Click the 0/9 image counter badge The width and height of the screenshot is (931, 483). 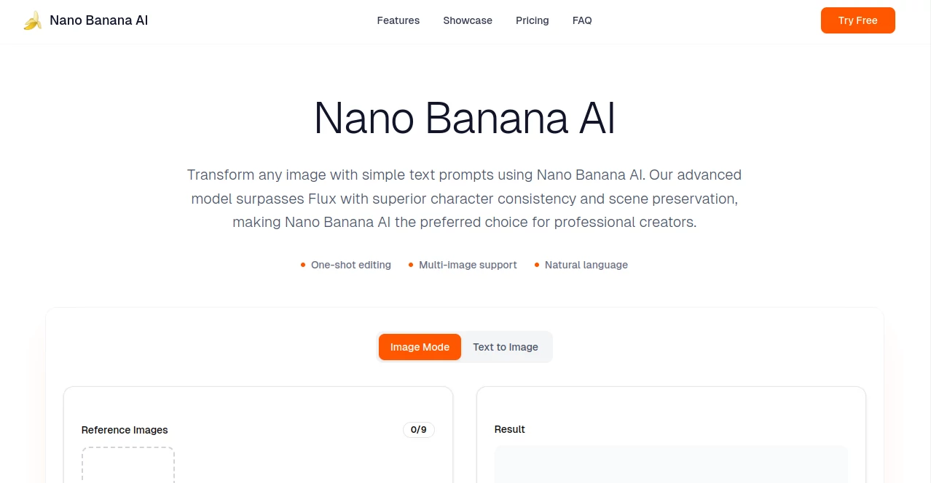[418, 429]
